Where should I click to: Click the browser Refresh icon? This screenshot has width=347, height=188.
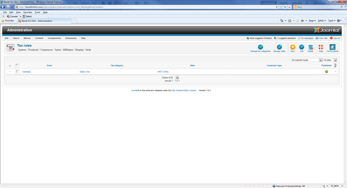[x=285, y=7]
